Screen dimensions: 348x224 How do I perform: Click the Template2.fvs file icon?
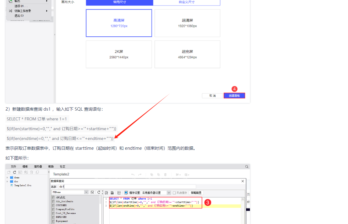pos(12,185)
